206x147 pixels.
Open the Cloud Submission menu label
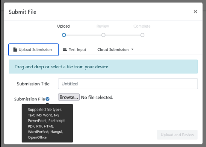pyautogui.click(x=113, y=49)
